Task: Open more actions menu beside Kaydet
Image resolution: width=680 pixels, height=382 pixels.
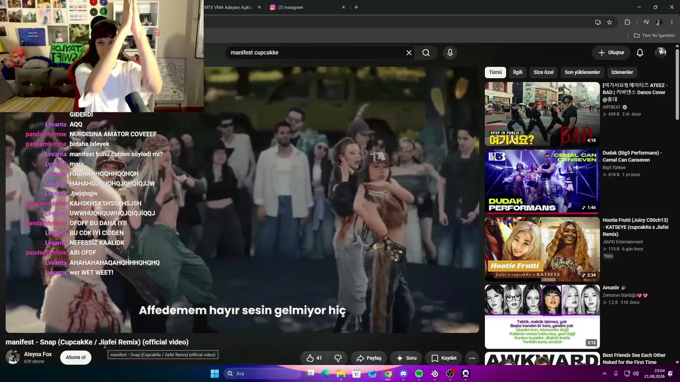Action: tap(472, 358)
